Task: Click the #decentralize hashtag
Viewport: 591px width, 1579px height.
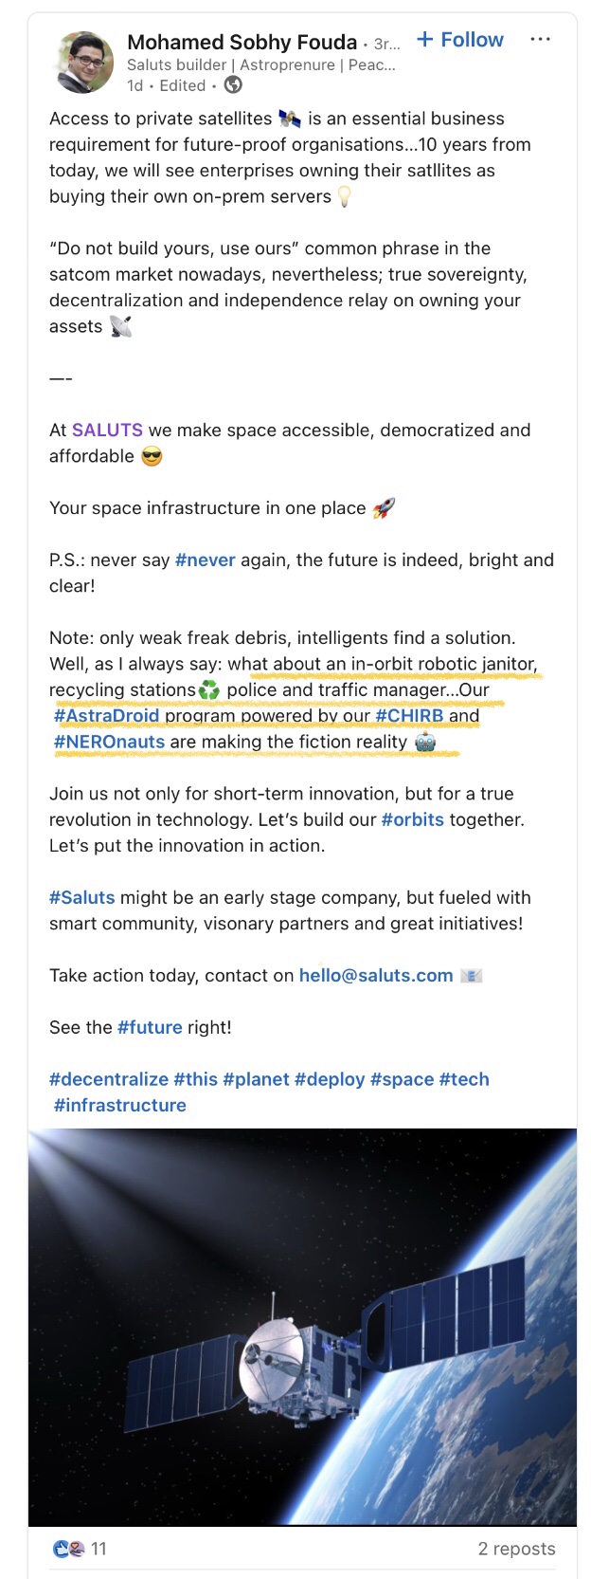Action: (108, 1079)
